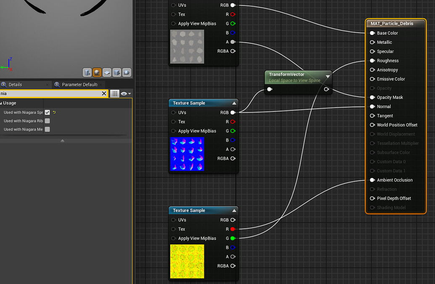The width and height of the screenshot is (435, 284).
Task: Uncheck Used with Niagara Sprites
Action: point(47,112)
